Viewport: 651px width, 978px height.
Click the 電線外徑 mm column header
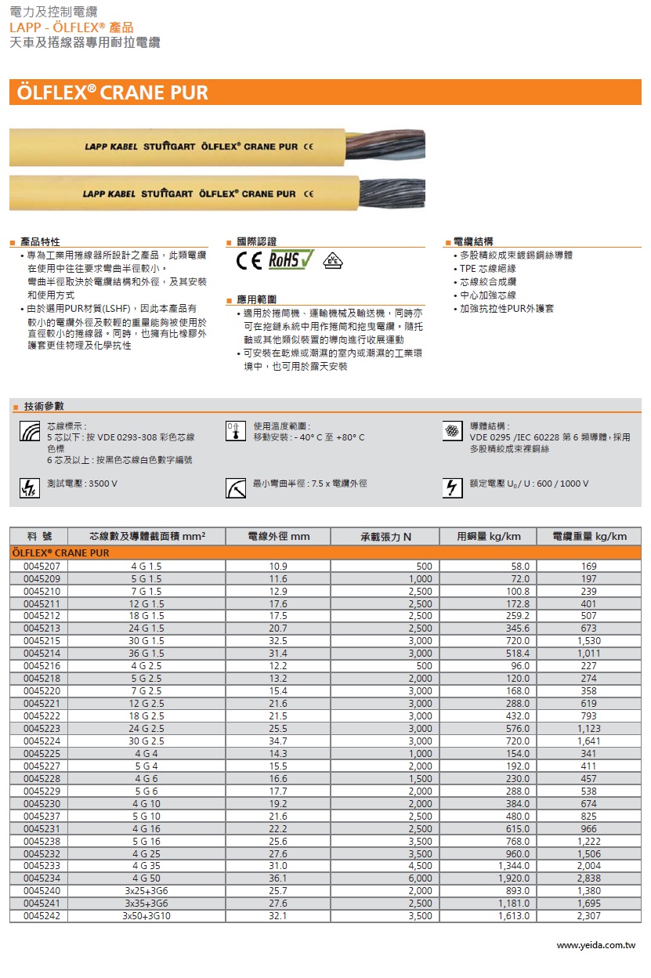coord(278,536)
